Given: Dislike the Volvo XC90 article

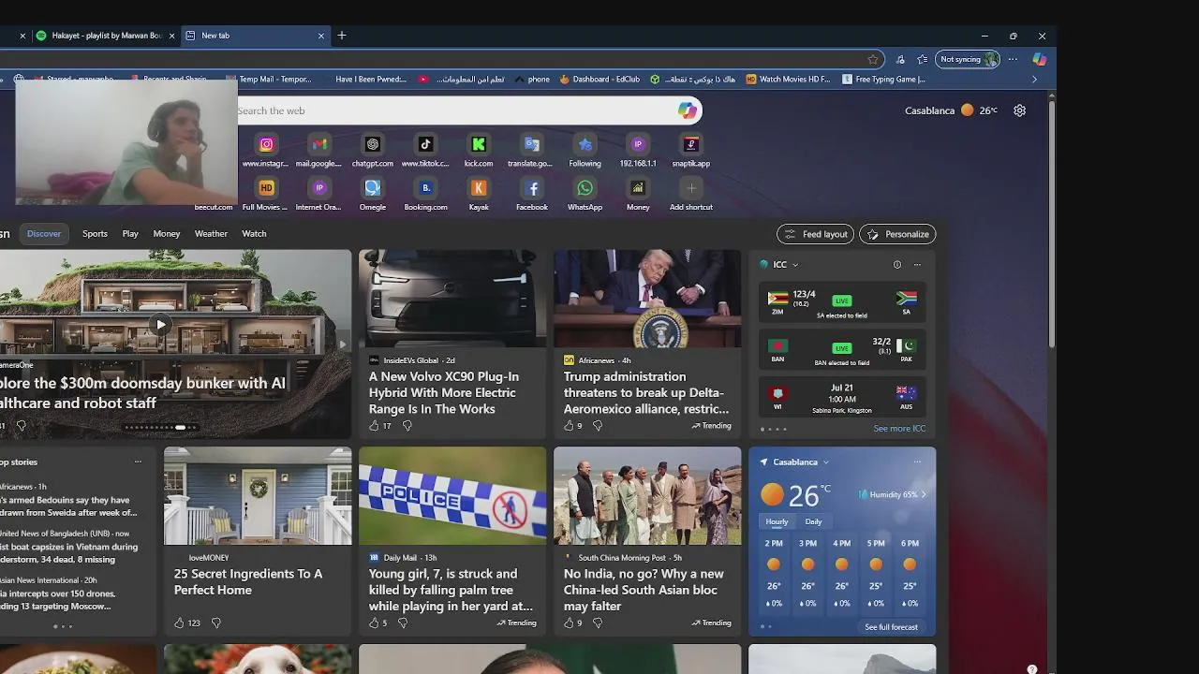Looking at the screenshot, I should pyautogui.click(x=407, y=426).
